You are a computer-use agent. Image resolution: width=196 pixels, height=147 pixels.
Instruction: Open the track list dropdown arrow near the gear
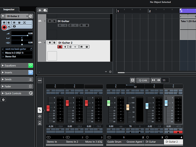(106, 72)
